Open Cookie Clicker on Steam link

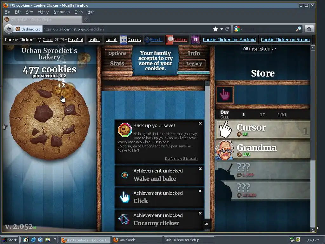point(285,40)
